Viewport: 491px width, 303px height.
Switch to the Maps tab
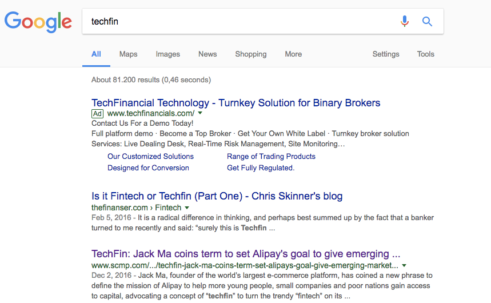[128, 54]
